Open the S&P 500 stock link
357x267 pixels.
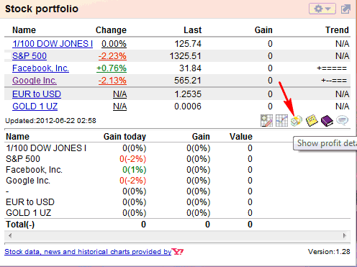tap(30, 56)
